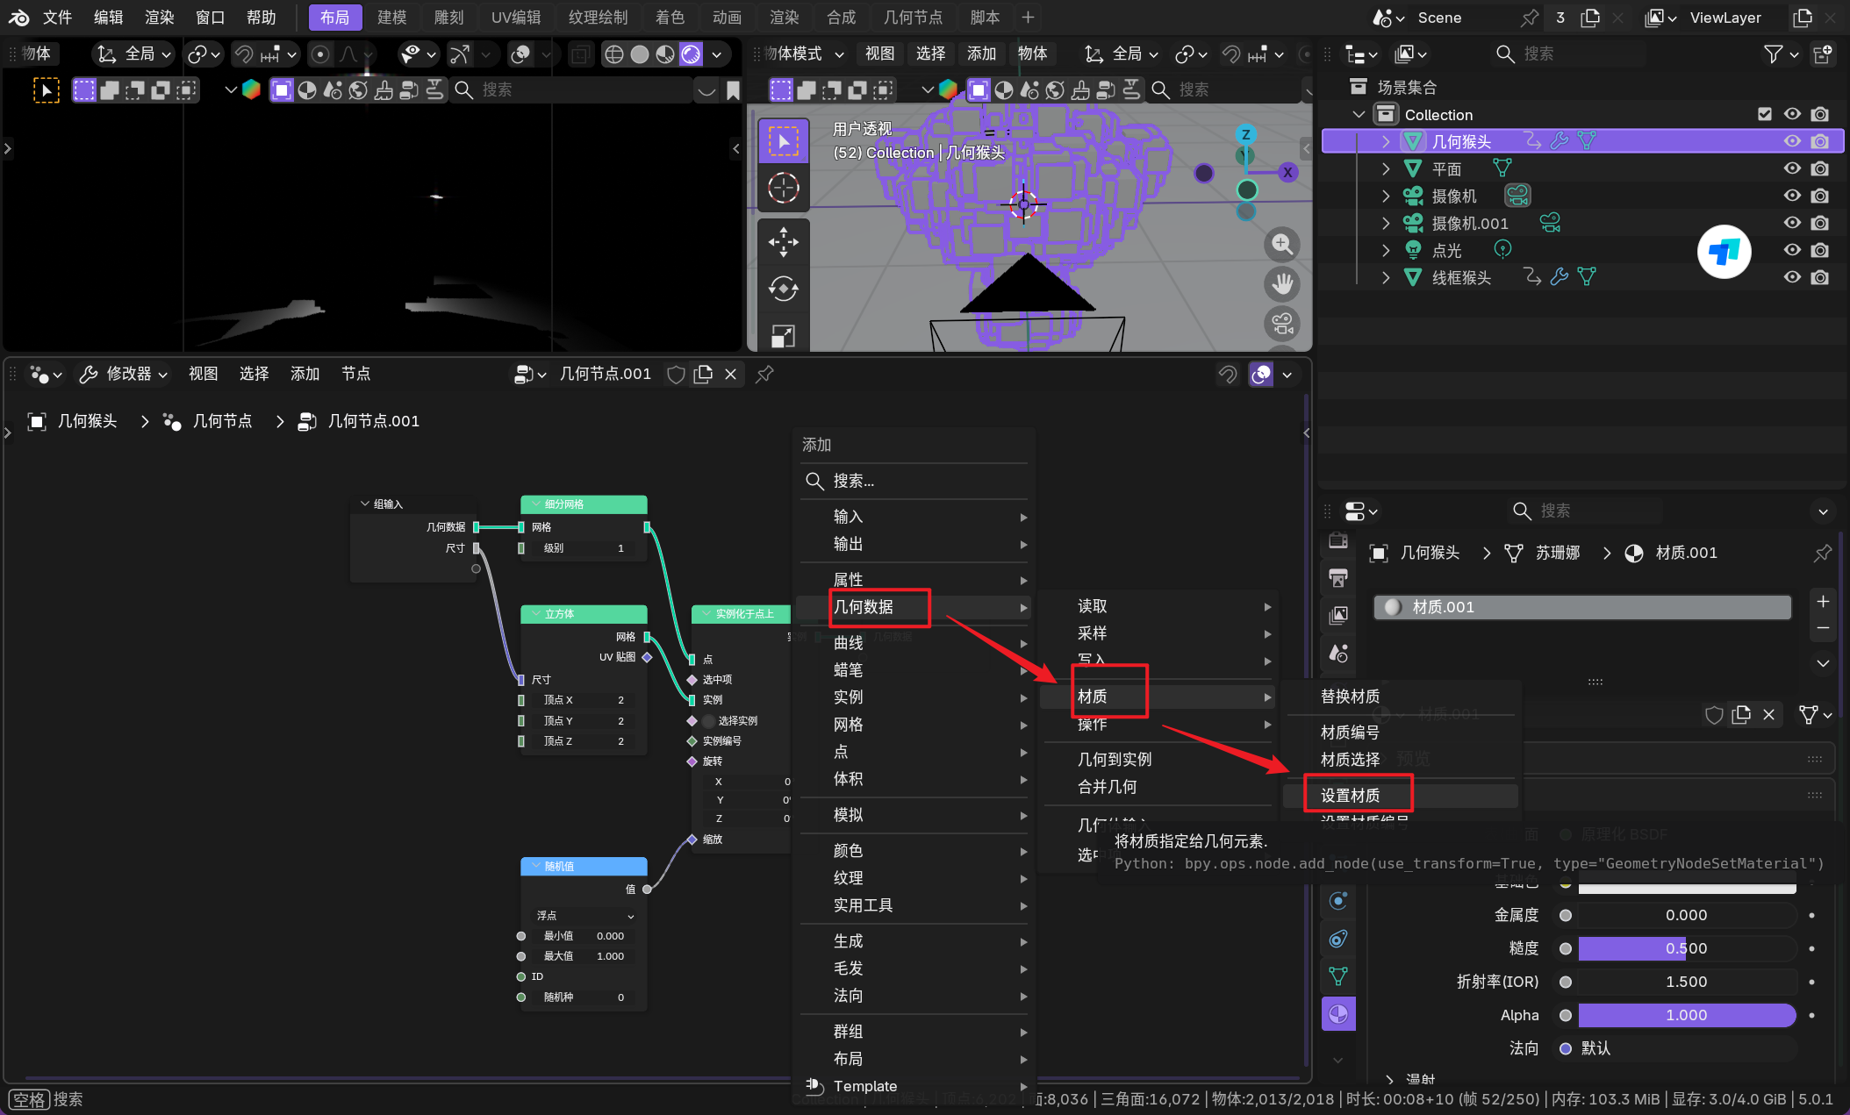Select the Move tool in viewport toolbar
Viewport: 1850px width, 1115px height.
[783, 241]
